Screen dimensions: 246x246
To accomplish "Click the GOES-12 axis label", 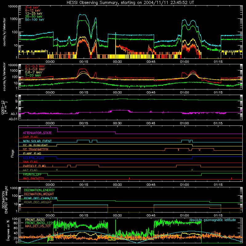I will point(4,107).
